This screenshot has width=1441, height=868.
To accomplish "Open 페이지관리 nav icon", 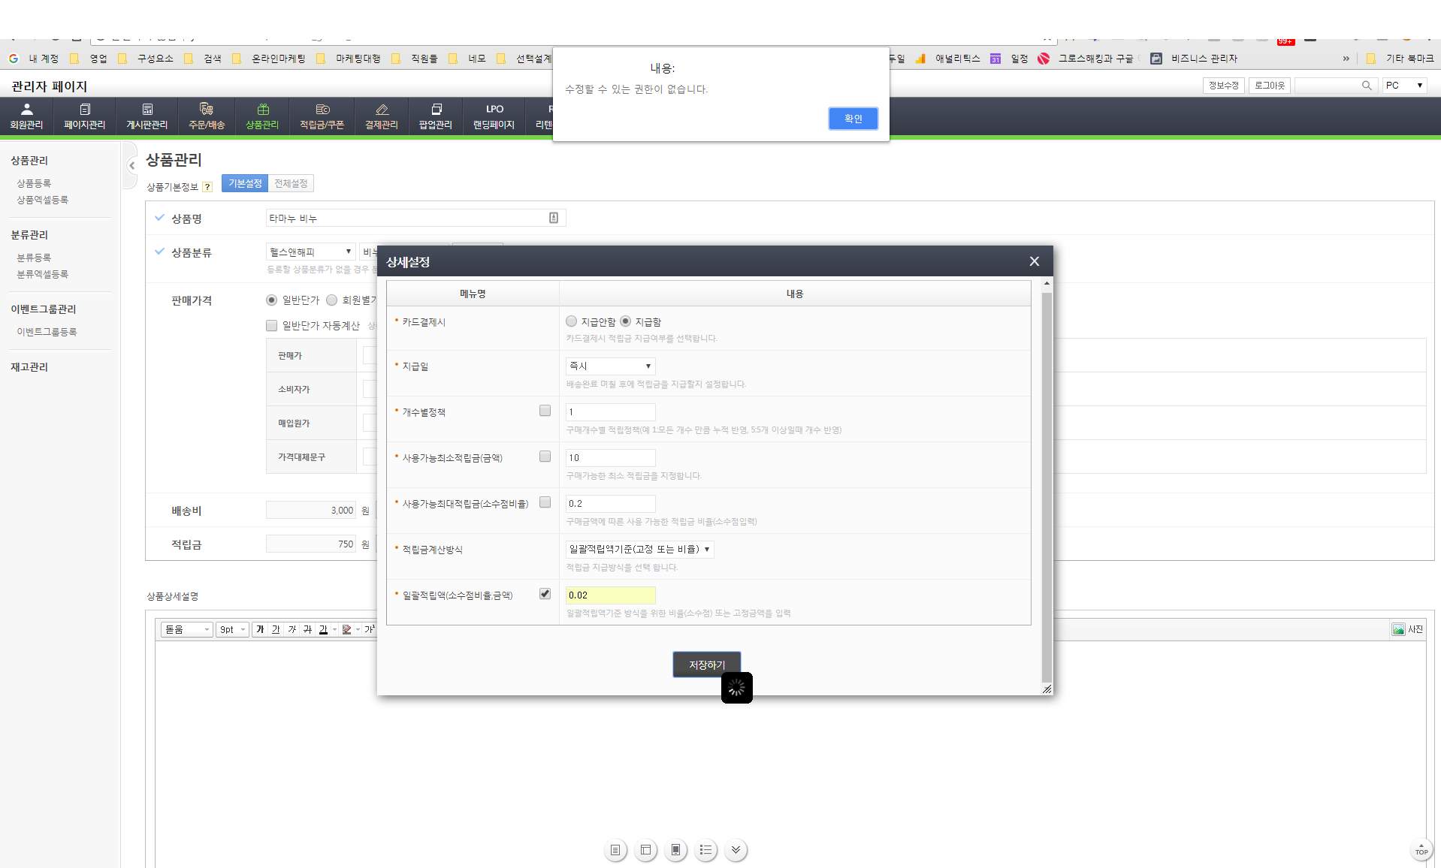I will click(84, 110).
